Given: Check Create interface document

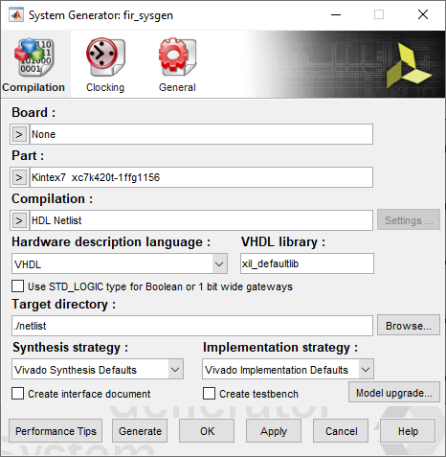Looking at the screenshot, I should point(17,394).
